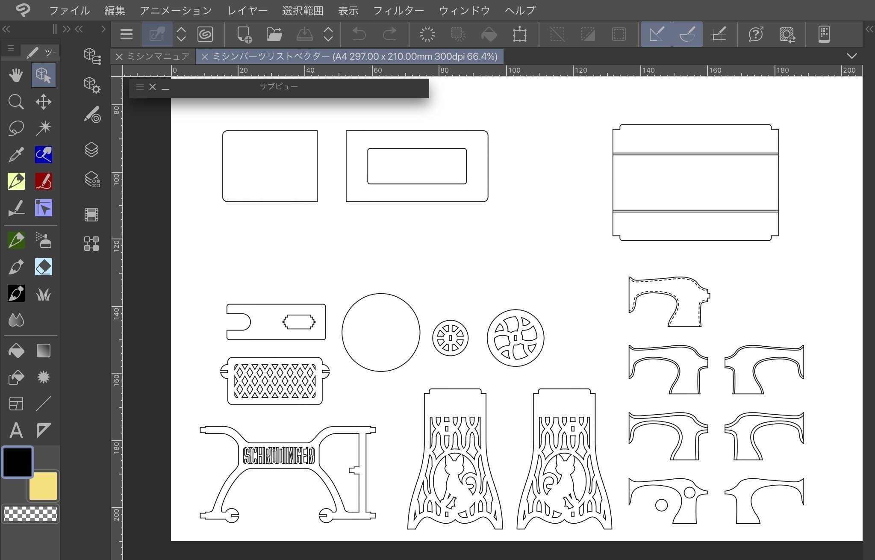Toggle snap to grid in the command bar
This screenshot has height=560, width=875.
point(719,34)
